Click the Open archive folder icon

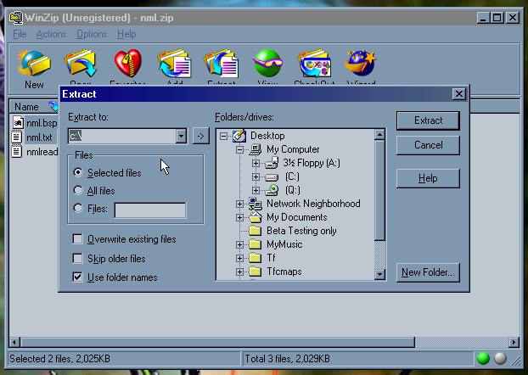(81, 63)
